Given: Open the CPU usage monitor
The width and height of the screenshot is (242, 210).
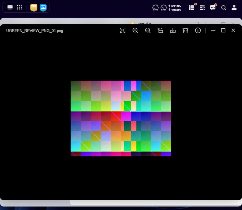Looking at the screenshot, I should click(155, 8).
